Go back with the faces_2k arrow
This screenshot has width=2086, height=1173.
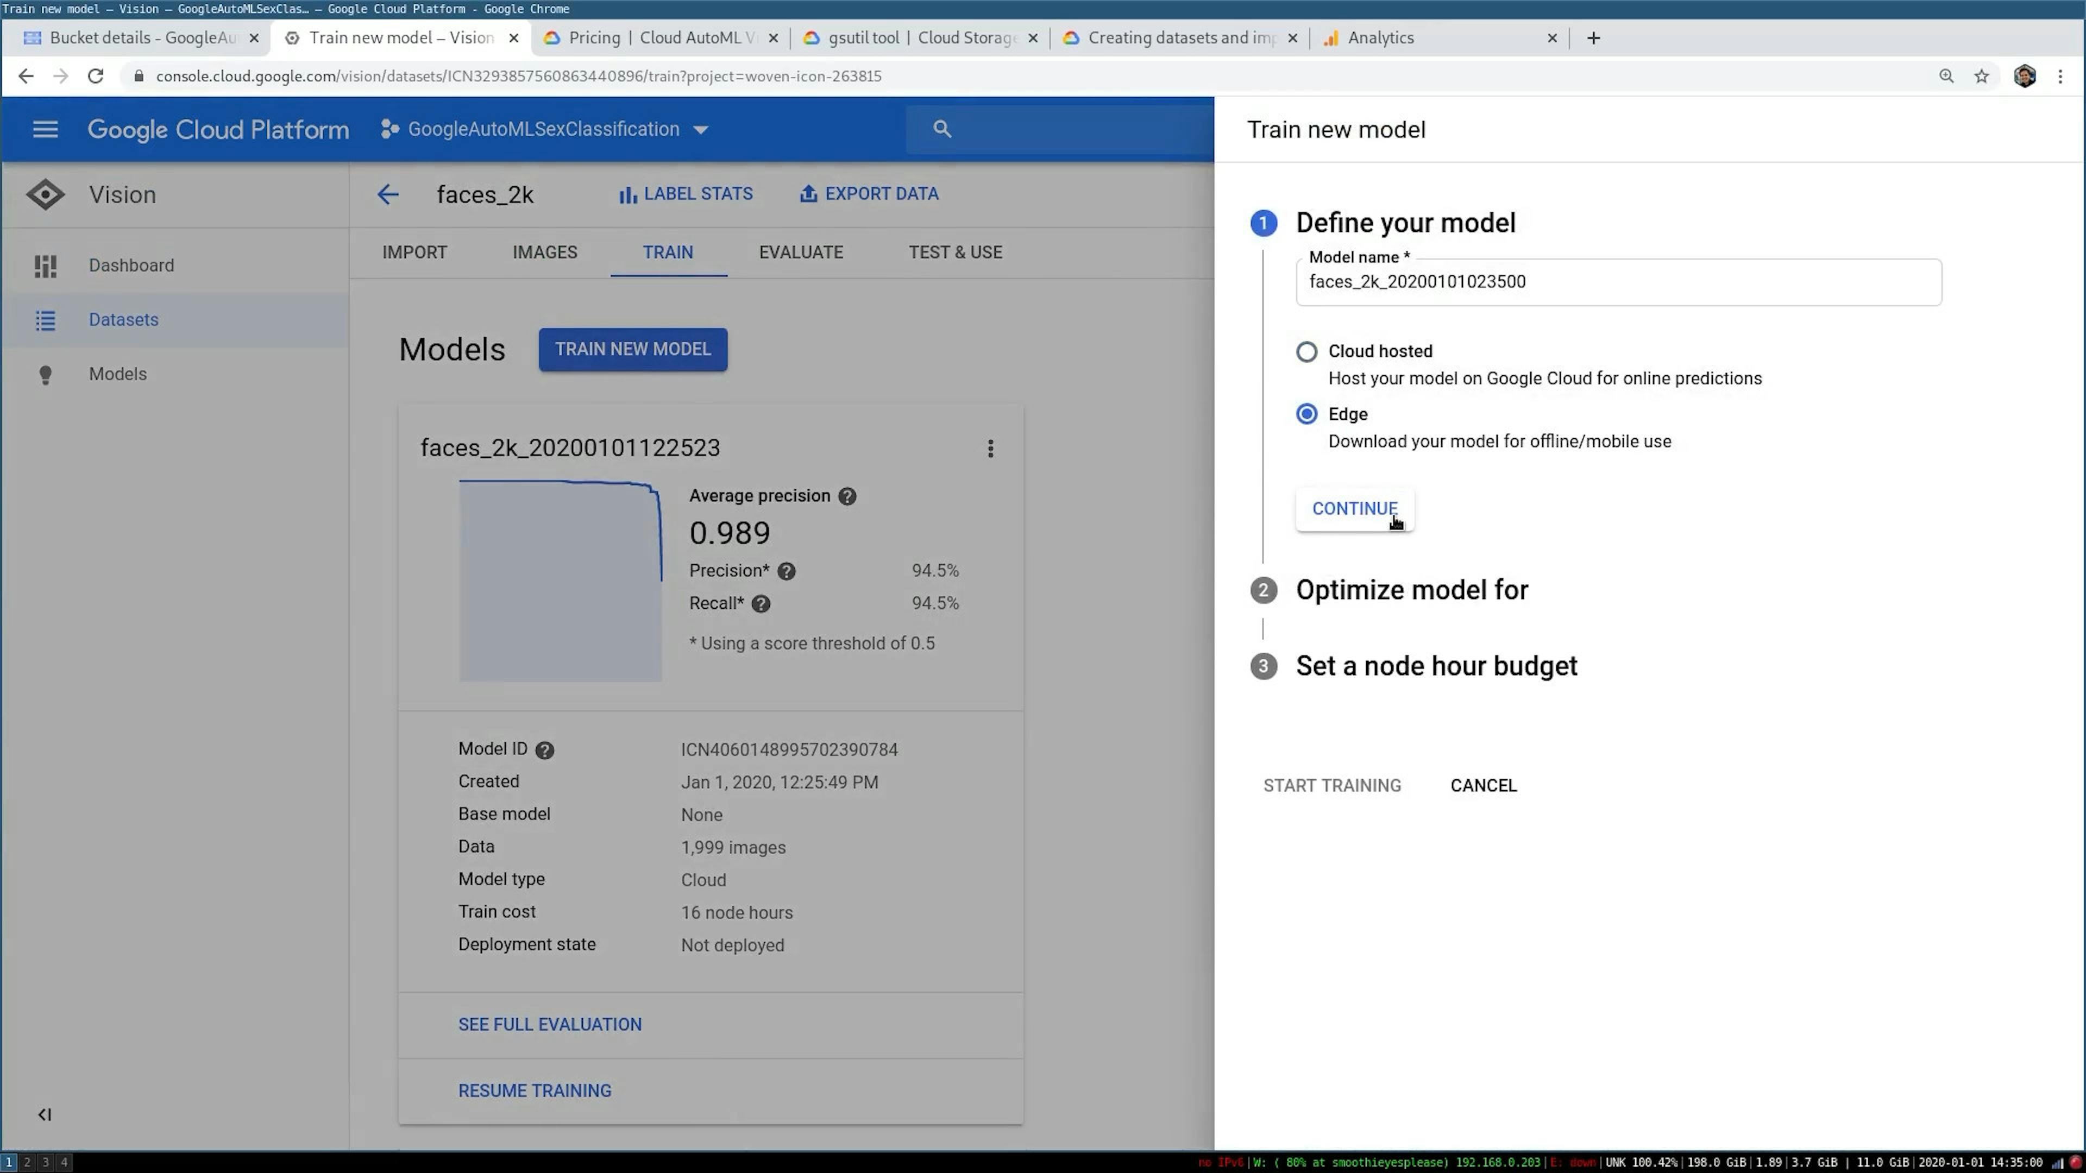(388, 194)
